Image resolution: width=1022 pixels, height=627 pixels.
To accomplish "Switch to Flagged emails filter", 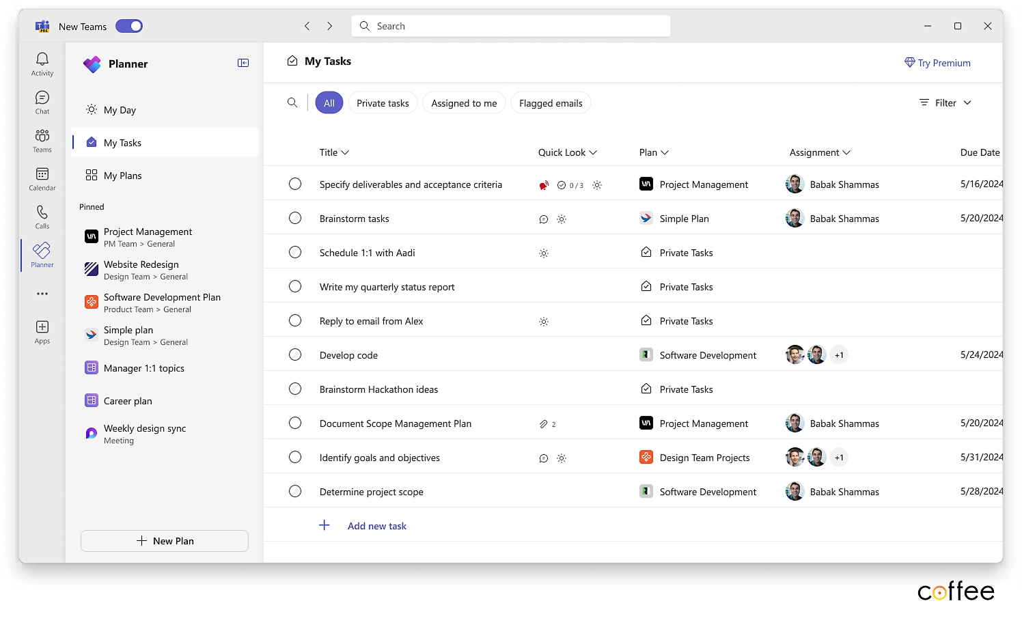I will tap(551, 103).
